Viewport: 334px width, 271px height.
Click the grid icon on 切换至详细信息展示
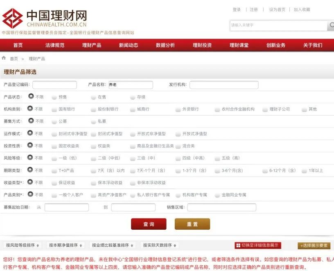click(238, 245)
